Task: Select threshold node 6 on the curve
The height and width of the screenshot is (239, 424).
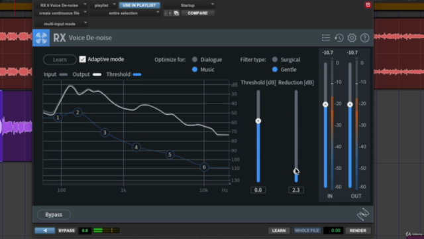Action: 204,167
